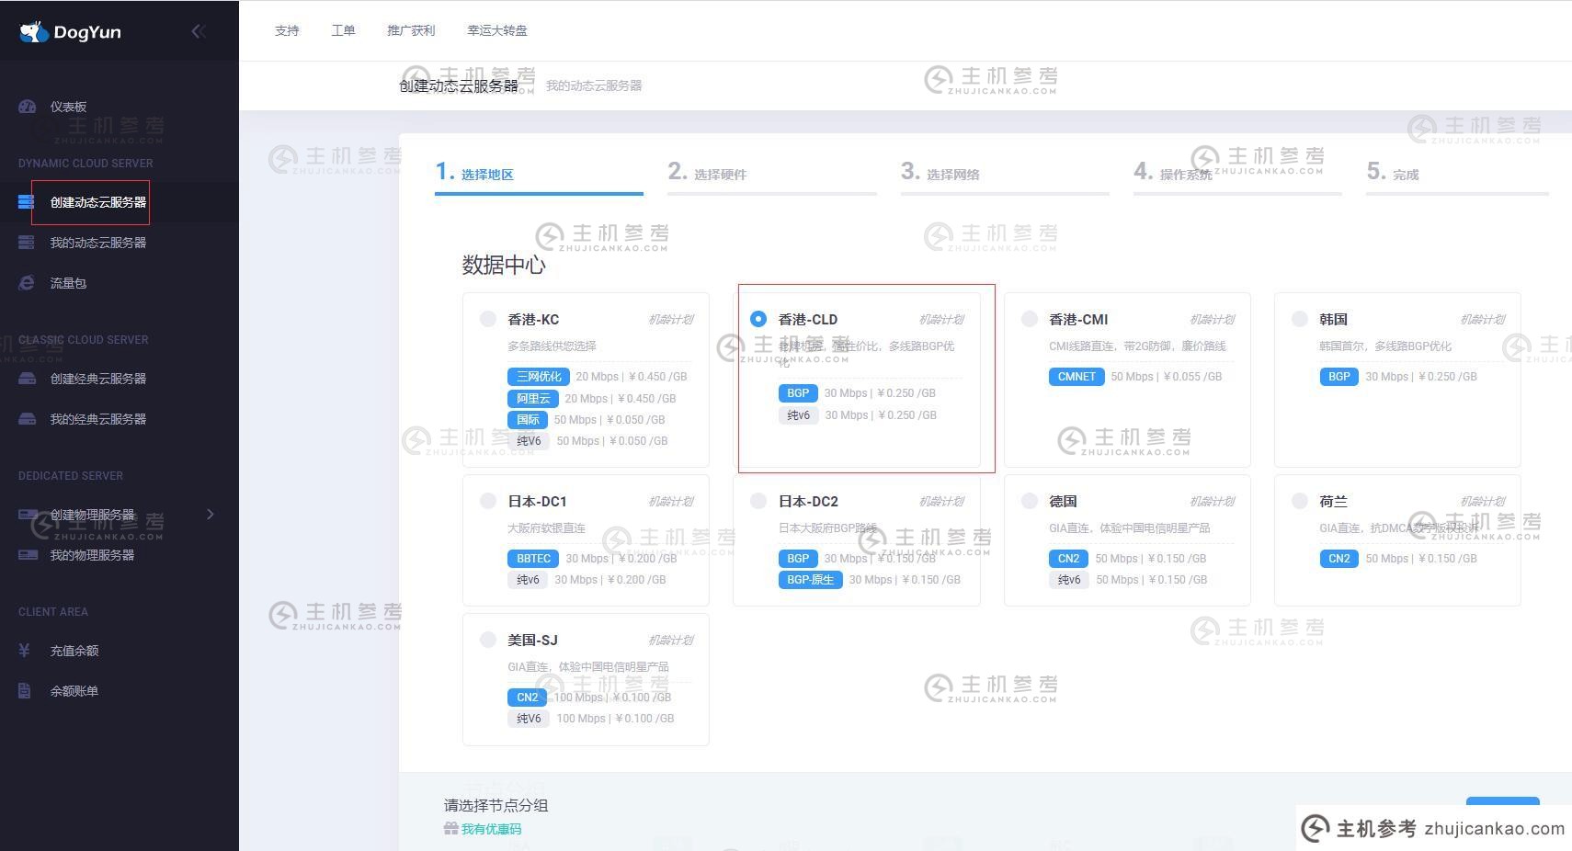Click 大阪府软银直连 description text
1572x851 pixels.
546,528
